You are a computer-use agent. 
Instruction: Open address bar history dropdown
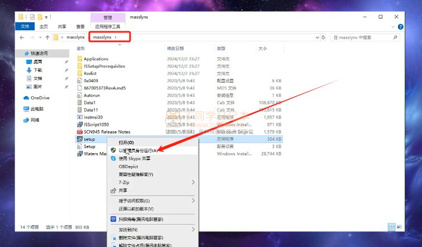(317, 37)
